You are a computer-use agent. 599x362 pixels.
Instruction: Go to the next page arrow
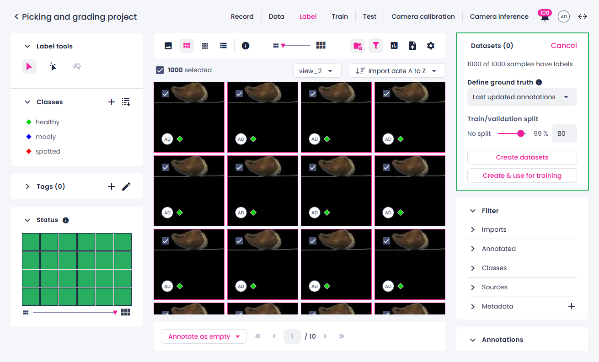pyautogui.click(x=325, y=336)
